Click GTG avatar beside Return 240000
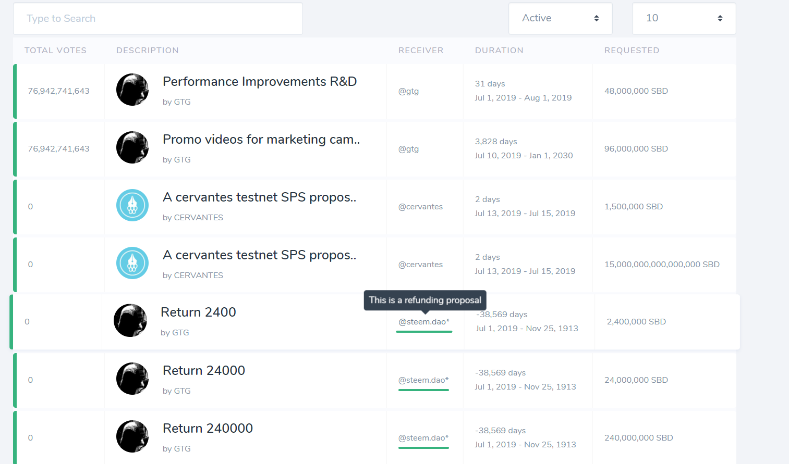Screen dimensions: 789x464 pyautogui.click(x=132, y=436)
